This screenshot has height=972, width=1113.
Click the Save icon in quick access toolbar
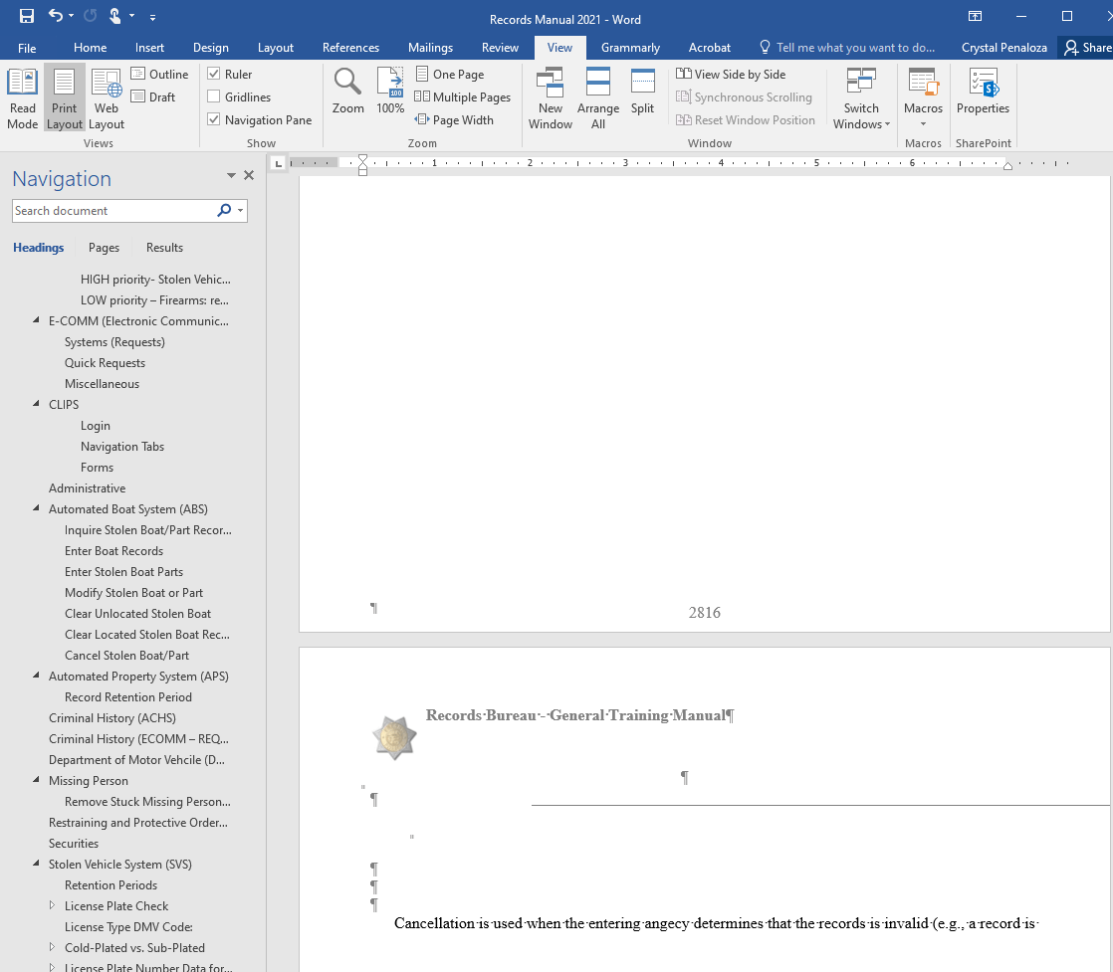[x=26, y=16]
